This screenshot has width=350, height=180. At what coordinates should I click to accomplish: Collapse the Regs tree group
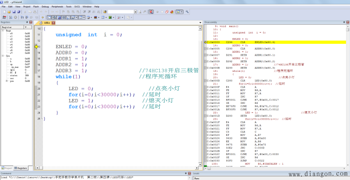[x=3, y=30]
